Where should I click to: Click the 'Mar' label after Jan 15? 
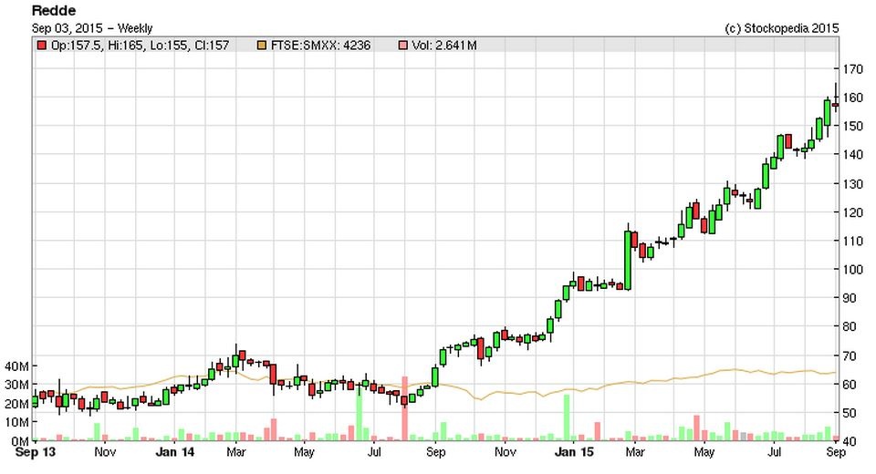[x=635, y=452]
